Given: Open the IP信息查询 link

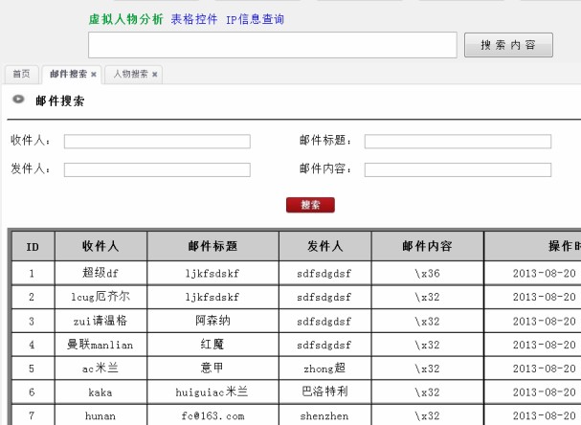Looking at the screenshot, I should click(x=255, y=19).
